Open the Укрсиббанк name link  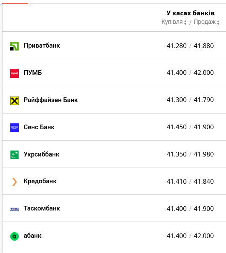(x=41, y=154)
